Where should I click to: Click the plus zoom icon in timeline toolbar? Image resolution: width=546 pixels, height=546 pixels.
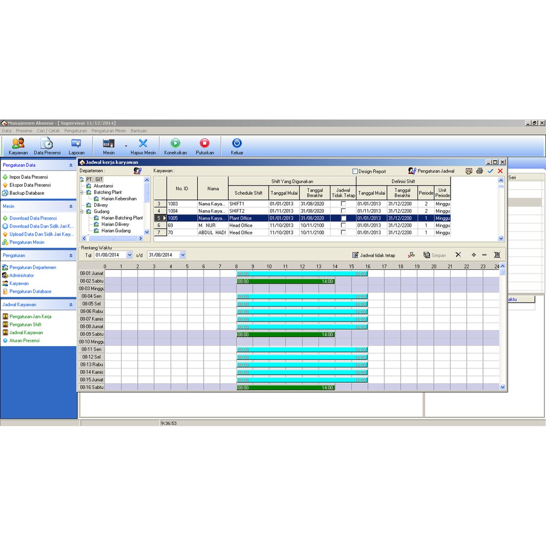473,255
